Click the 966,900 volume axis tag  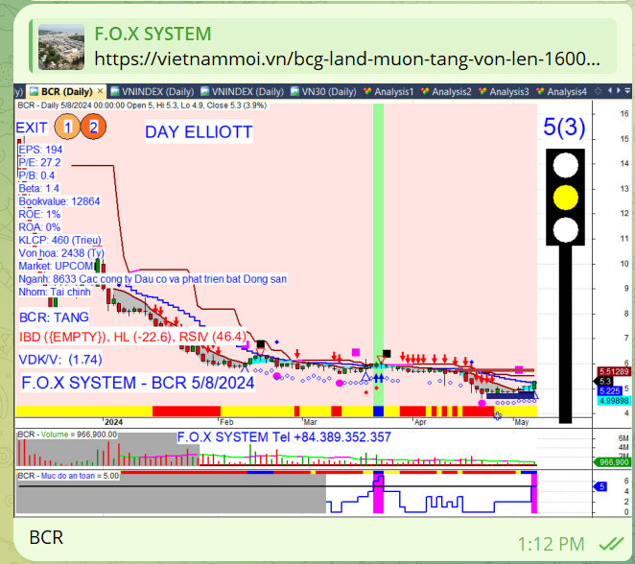pos(614,462)
